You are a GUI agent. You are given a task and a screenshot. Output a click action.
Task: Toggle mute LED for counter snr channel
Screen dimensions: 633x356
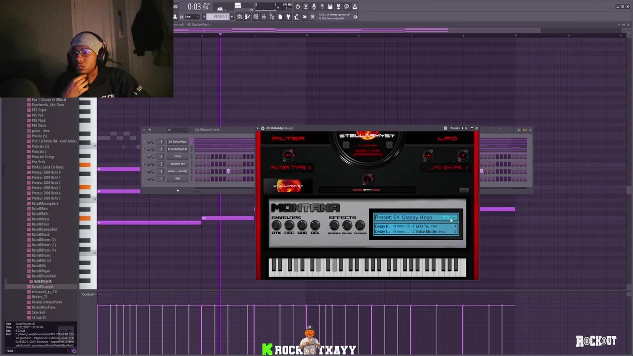pos(144,164)
